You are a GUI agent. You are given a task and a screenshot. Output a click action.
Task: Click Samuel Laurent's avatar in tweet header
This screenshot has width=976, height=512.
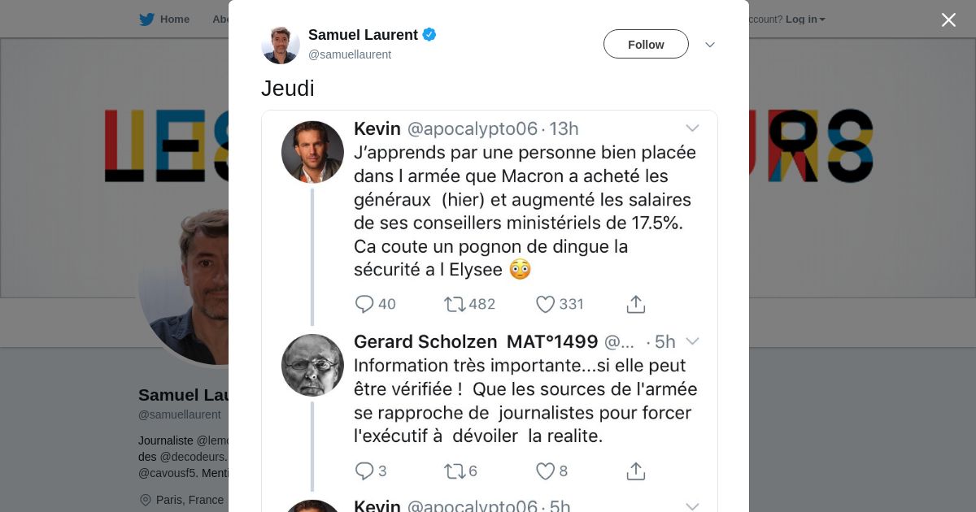coord(281,44)
